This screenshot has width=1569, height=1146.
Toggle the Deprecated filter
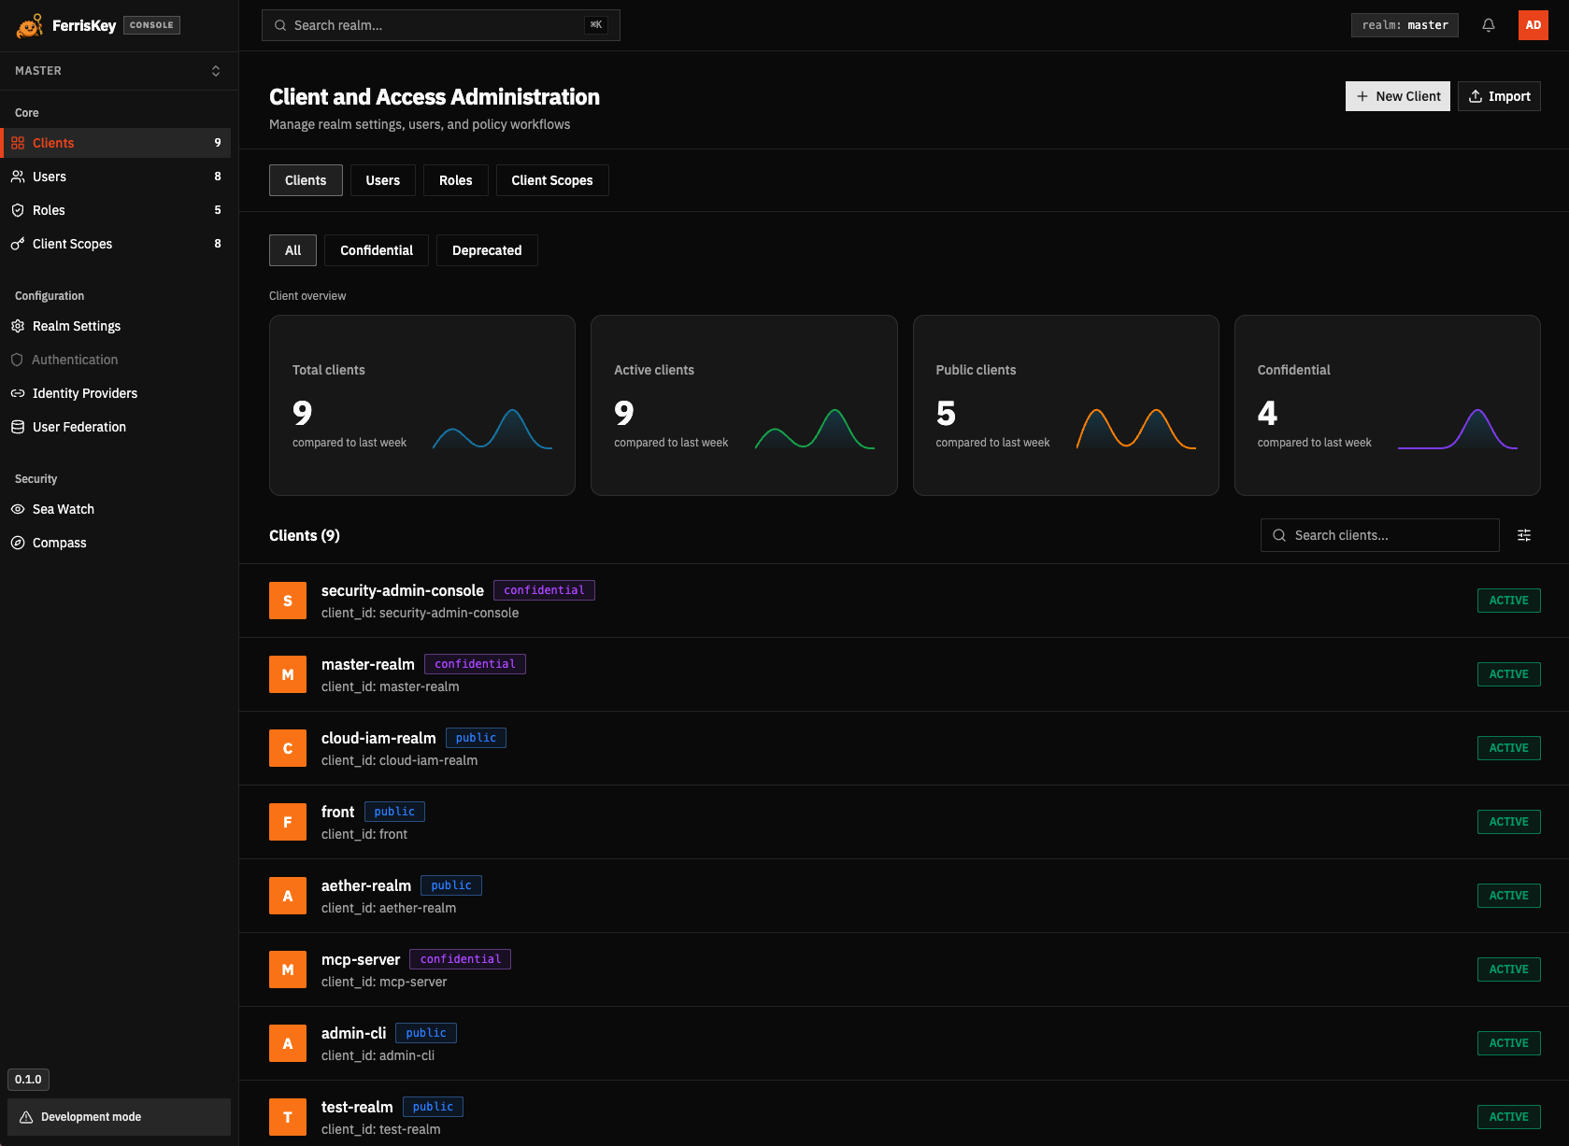[x=487, y=250]
